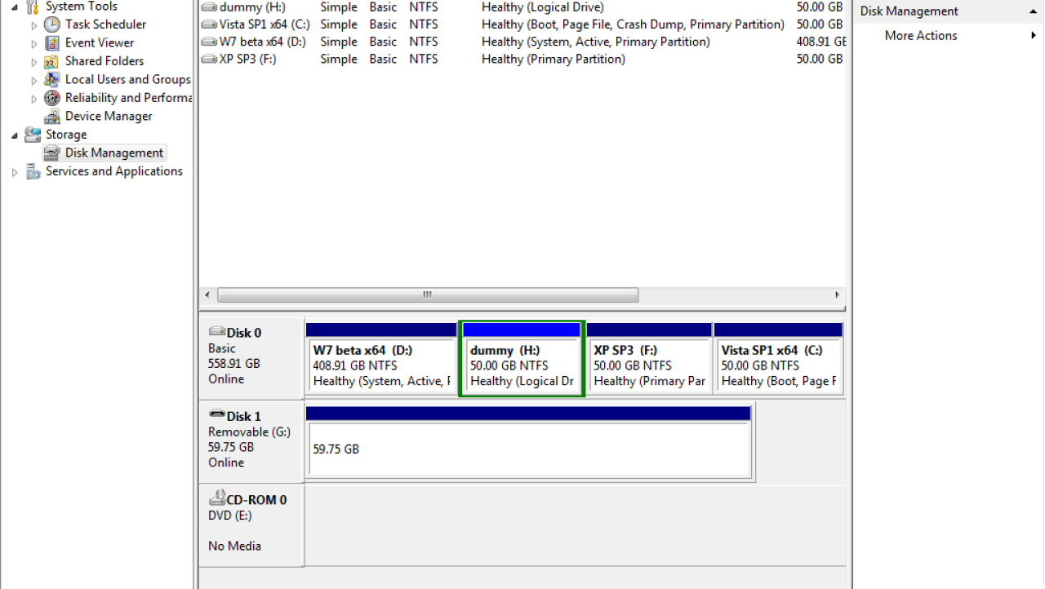Collapse the Disk Management actions section
The image size is (1045, 589).
1034,11
